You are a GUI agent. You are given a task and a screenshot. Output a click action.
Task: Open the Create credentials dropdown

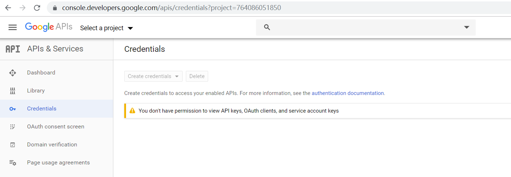pos(153,76)
